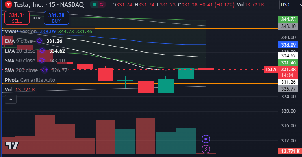Image resolution: width=302 pixels, height=157 pixels.
Task: Click the Tesla, Inc. symbol title
Action: [49, 4]
